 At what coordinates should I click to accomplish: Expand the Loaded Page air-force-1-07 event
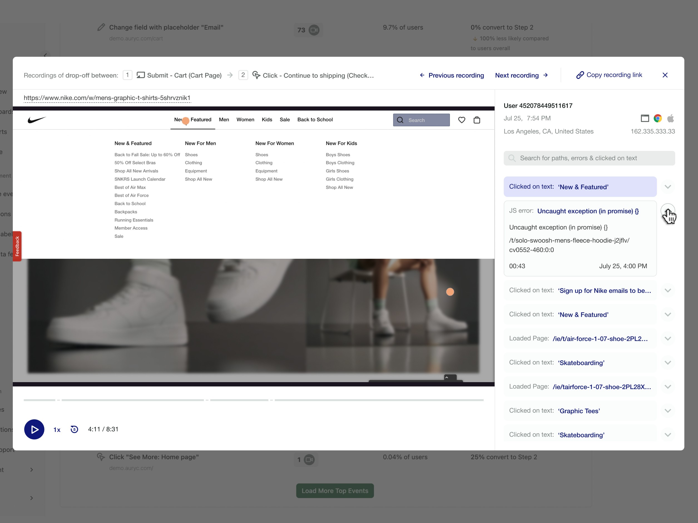coord(667,338)
